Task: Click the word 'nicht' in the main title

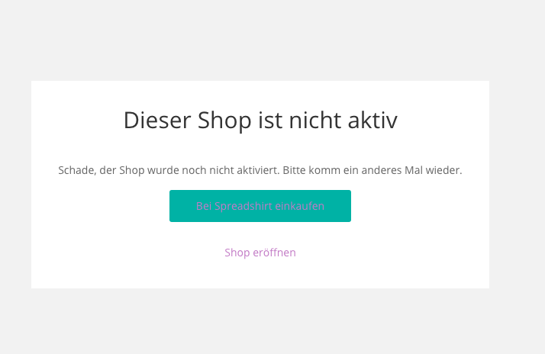Action: point(315,121)
